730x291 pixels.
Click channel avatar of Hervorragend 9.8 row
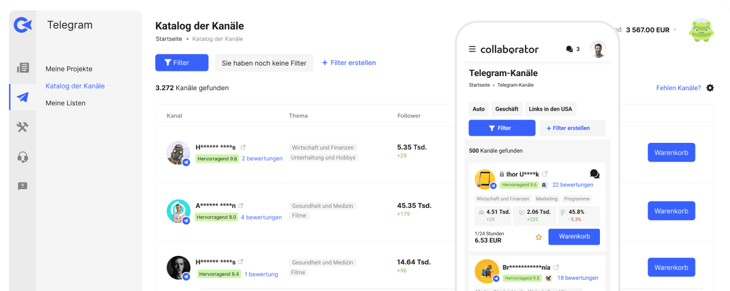[x=178, y=153]
